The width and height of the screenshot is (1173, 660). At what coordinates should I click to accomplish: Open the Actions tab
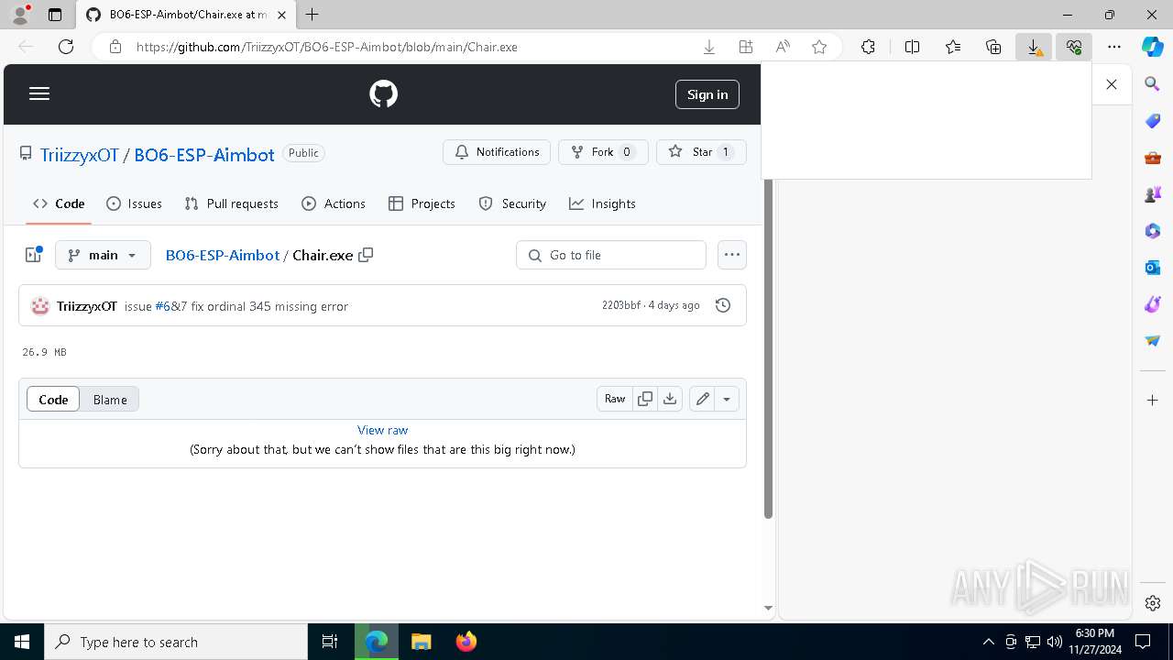point(334,203)
